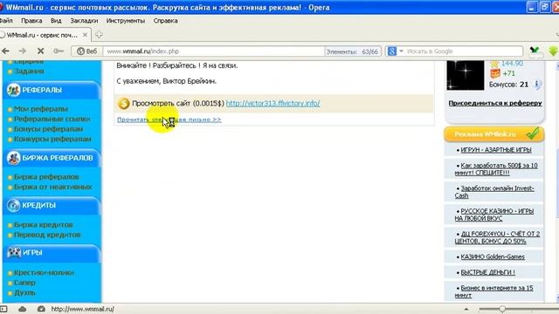Open Биржа от неактивных link
This screenshot has width=559, height=314.
(52, 187)
